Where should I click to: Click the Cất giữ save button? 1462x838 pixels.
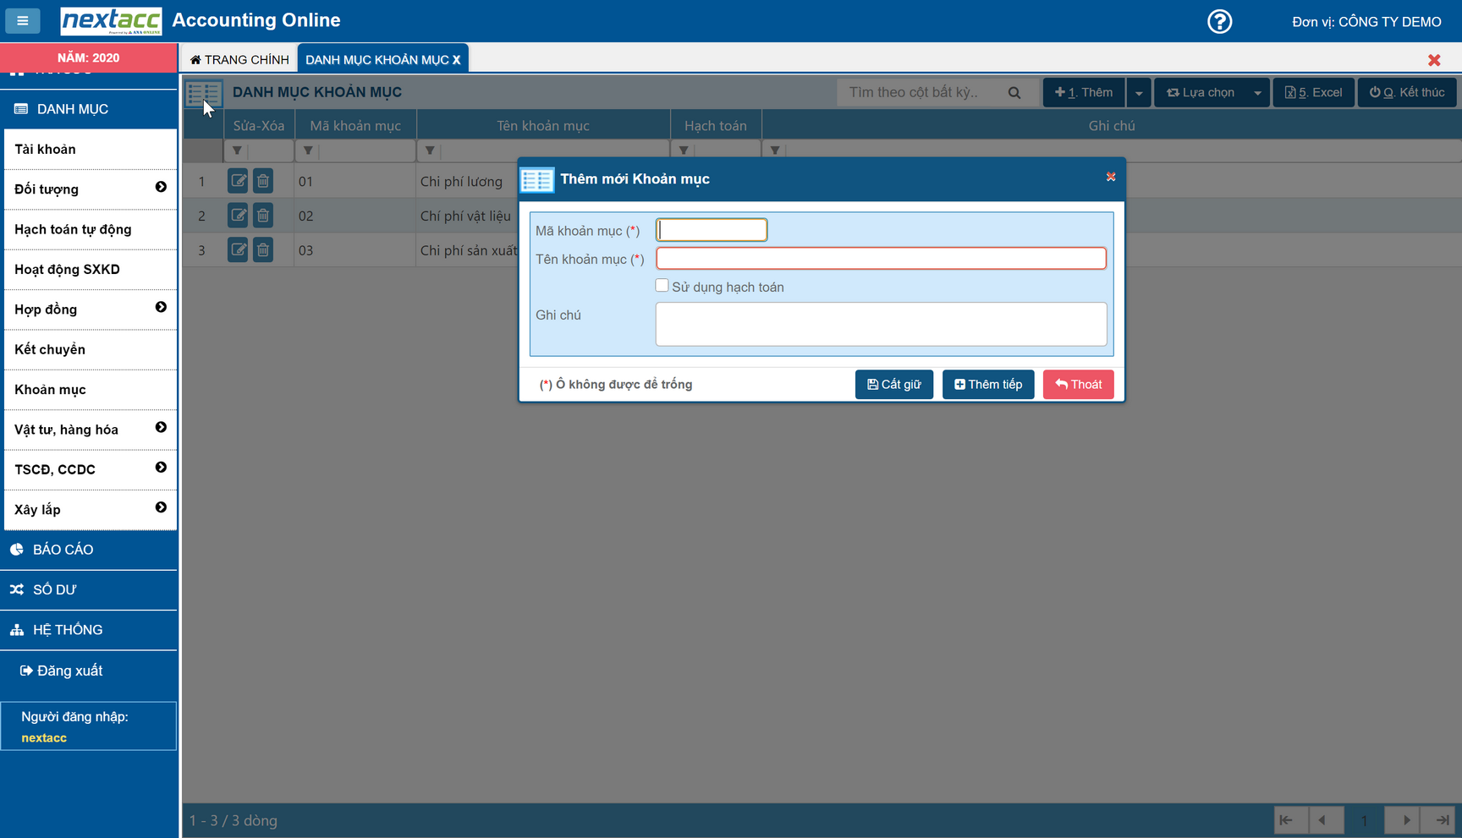[893, 385]
